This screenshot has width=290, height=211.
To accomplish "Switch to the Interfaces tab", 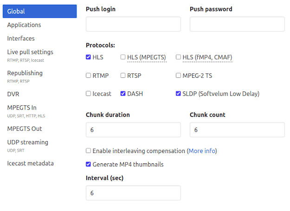I will point(21,38).
